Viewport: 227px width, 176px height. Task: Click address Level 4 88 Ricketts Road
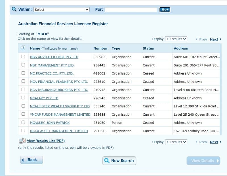[x=196, y=90]
